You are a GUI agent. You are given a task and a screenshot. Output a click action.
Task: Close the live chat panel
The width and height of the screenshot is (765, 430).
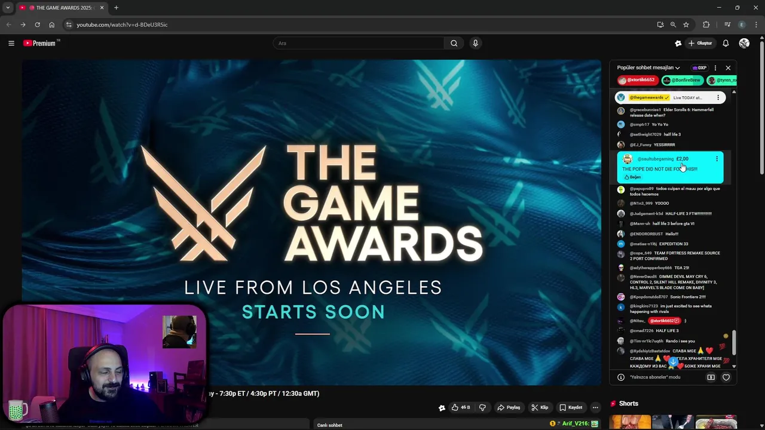[x=728, y=67]
